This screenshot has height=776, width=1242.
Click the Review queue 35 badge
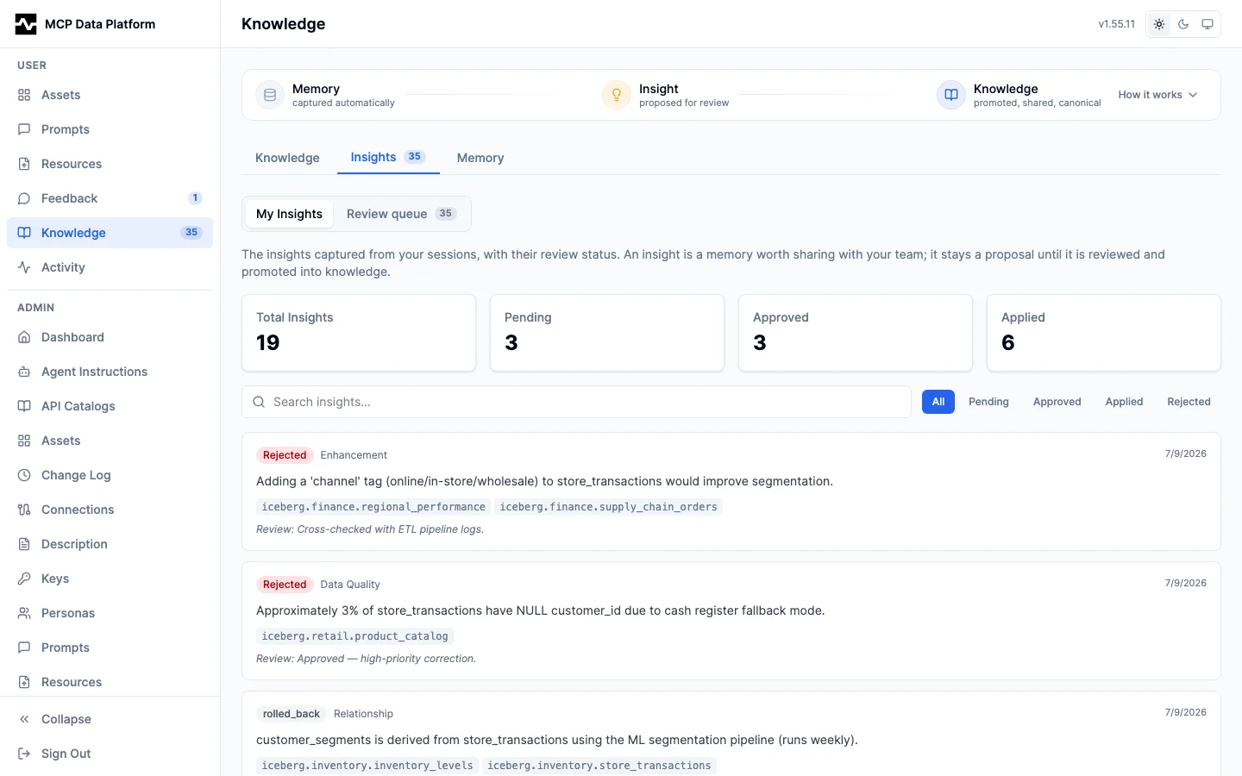point(445,214)
